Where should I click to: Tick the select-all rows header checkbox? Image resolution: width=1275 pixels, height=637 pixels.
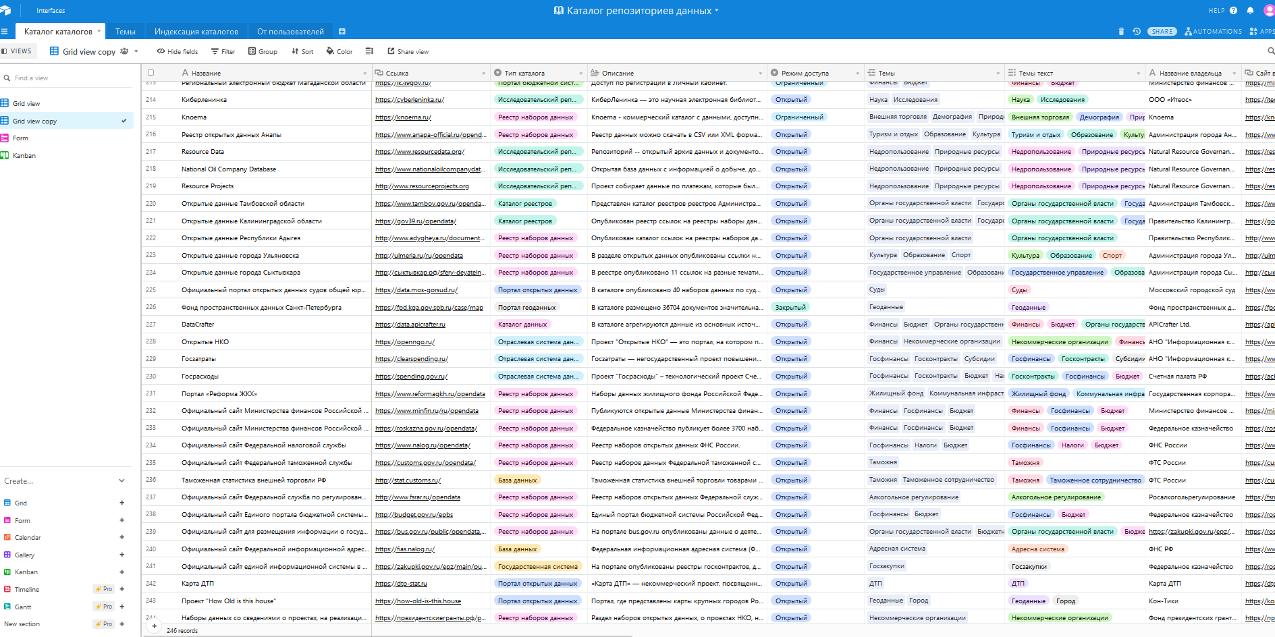151,73
